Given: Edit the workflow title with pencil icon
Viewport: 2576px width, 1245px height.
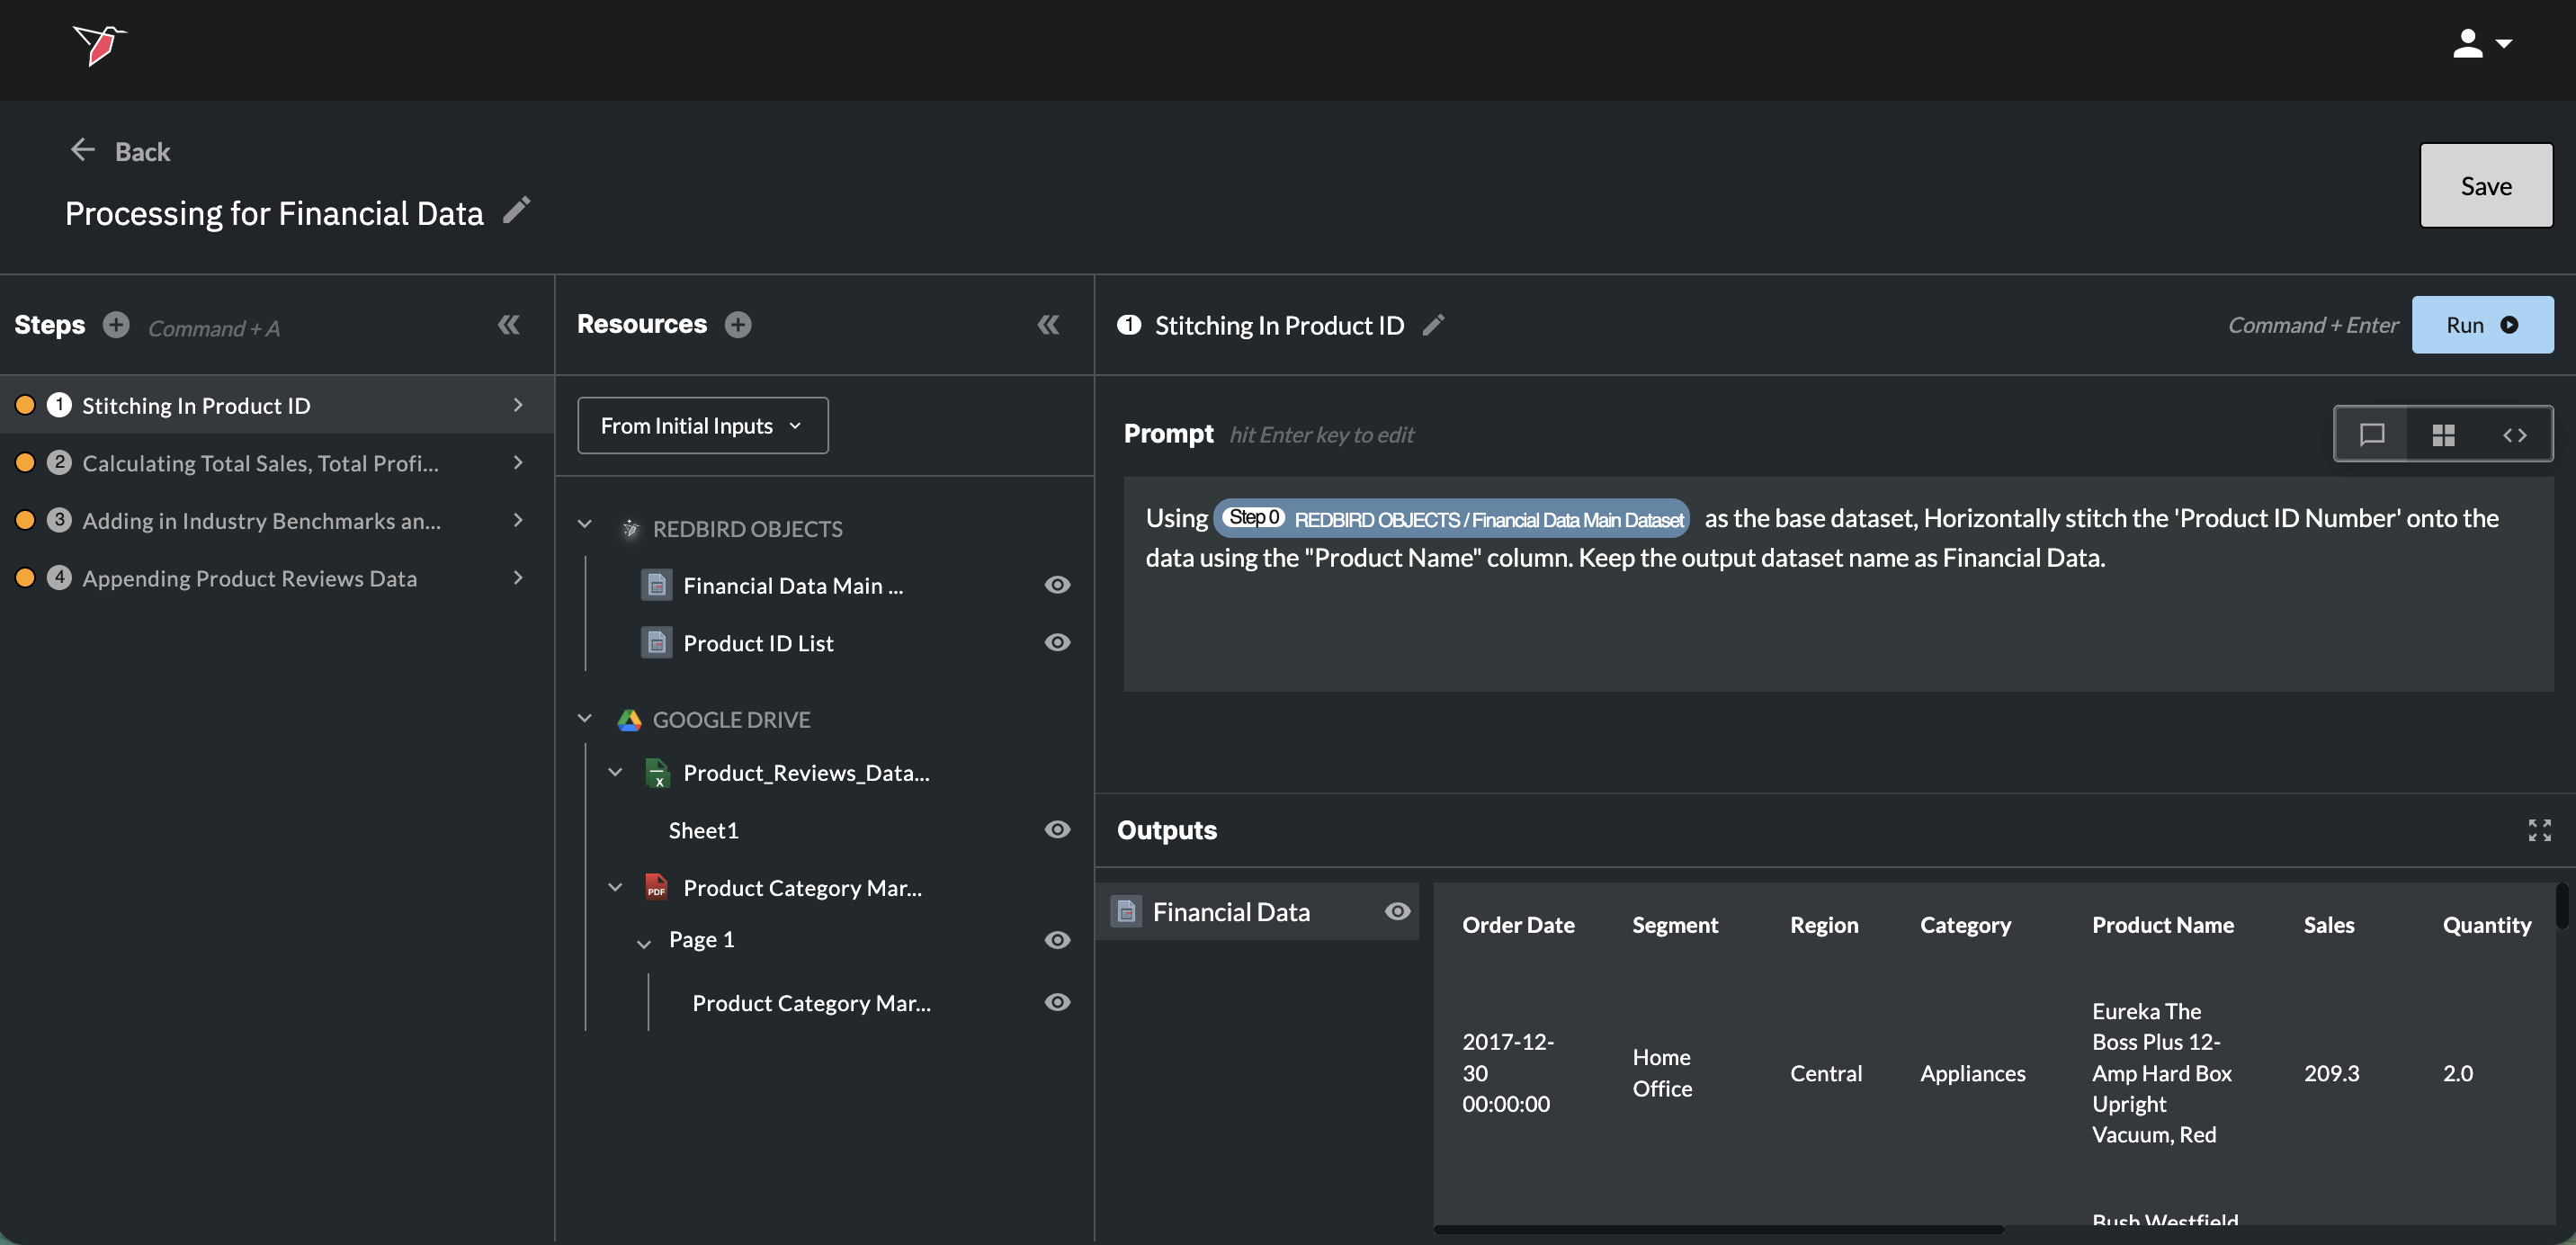Looking at the screenshot, I should coord(516,210).
